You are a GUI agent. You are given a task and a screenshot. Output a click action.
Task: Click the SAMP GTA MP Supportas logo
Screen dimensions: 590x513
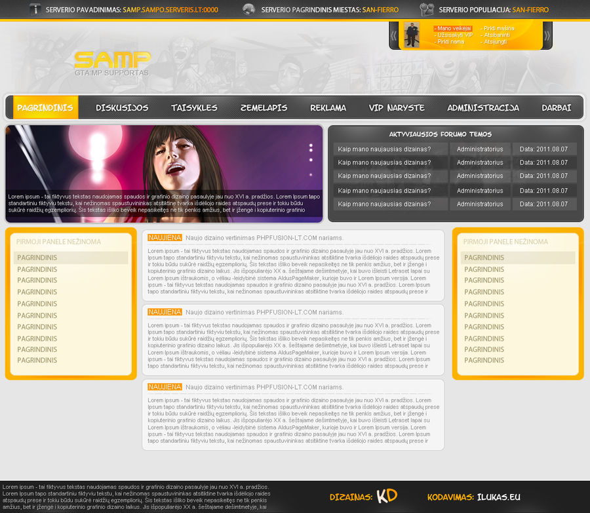[x=113, y=64]
